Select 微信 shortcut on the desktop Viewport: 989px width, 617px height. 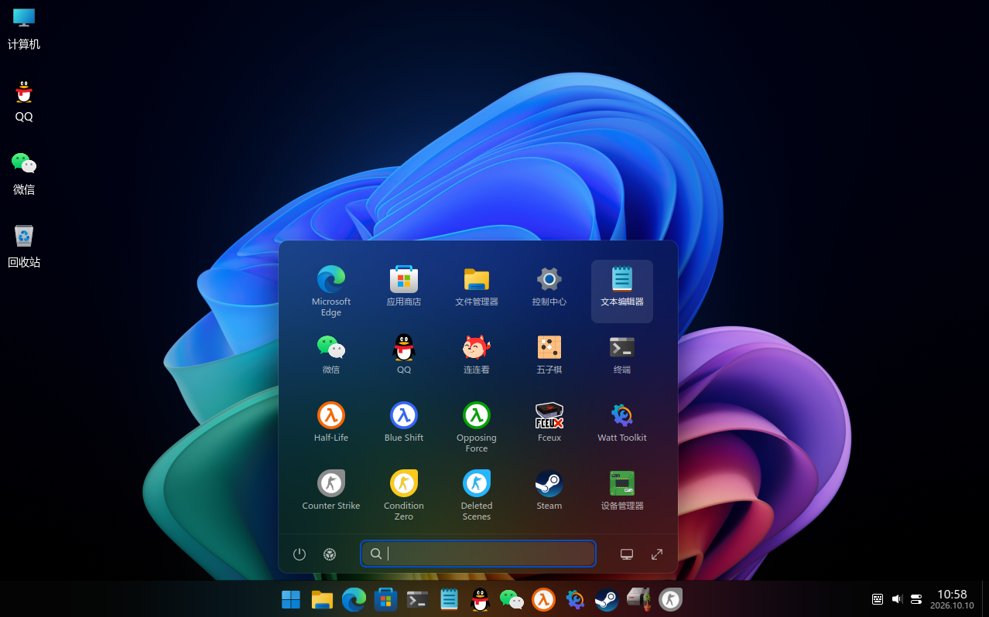pos(24,173)
